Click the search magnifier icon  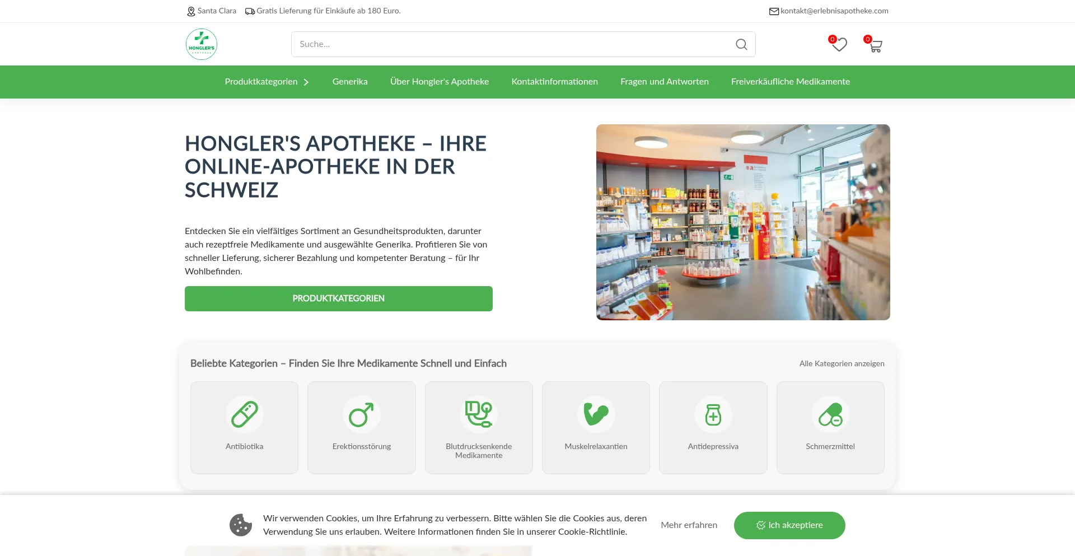tap(741, 44)
